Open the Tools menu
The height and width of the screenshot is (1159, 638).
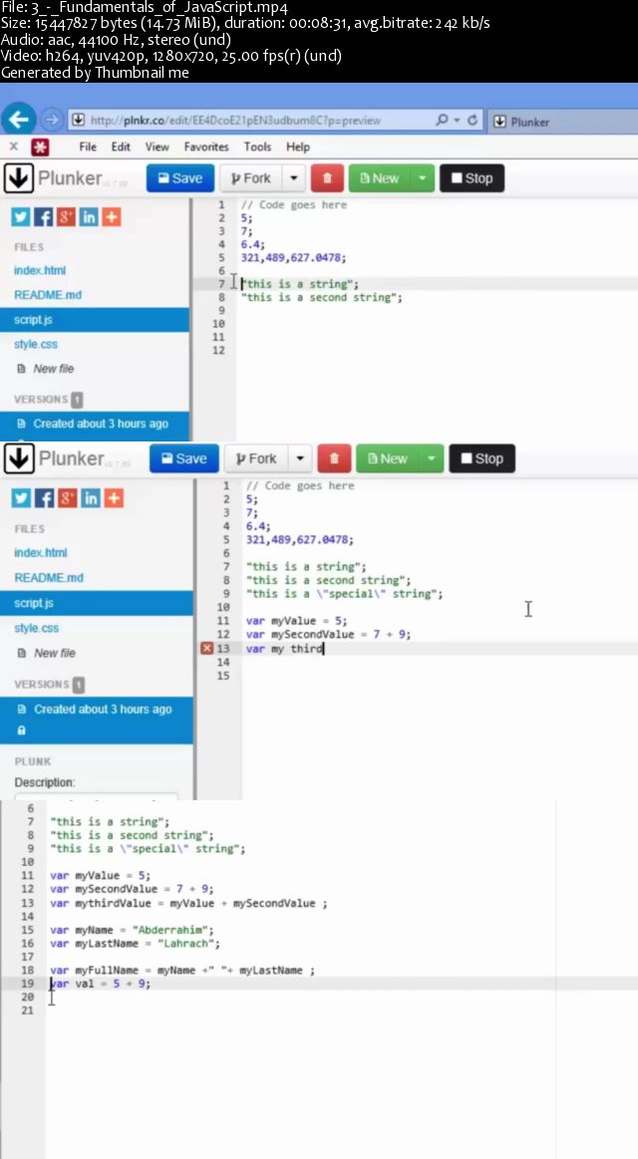click(x=257, y=146)
